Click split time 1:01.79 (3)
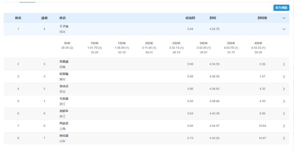 coord(95,48)
